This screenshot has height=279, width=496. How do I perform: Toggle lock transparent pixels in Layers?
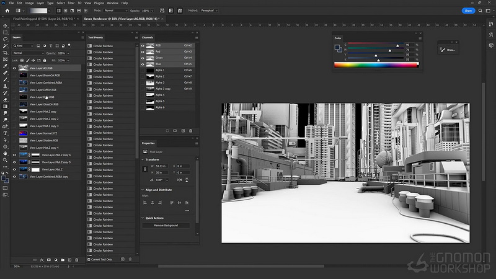click(22, 60)
